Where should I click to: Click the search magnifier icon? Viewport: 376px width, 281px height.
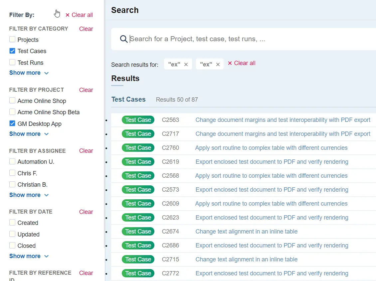tap(124, 39)
